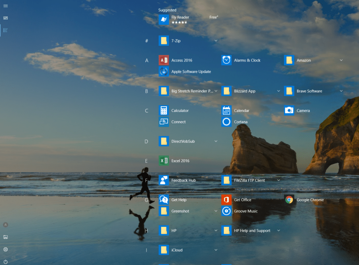This screenshot has width=359, height=265.
Task: Expand the Brave Software chevron
Action: point(341,91)
